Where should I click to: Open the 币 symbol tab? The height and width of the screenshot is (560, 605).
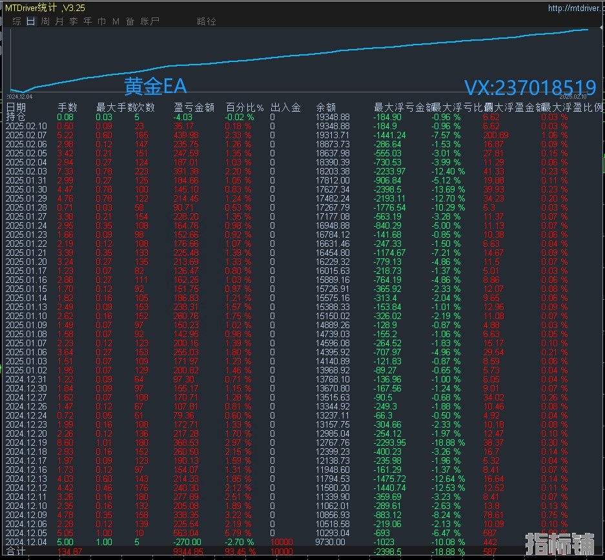(102, 21)
